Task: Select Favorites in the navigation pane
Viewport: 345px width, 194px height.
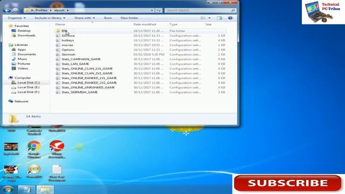Action: pyautogui.click(x=22, y=26)
